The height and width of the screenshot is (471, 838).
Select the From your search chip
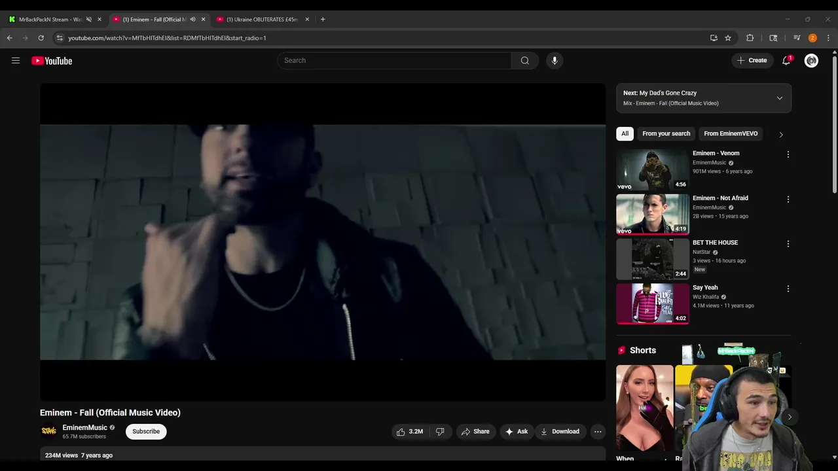click(x=666, y=133)
